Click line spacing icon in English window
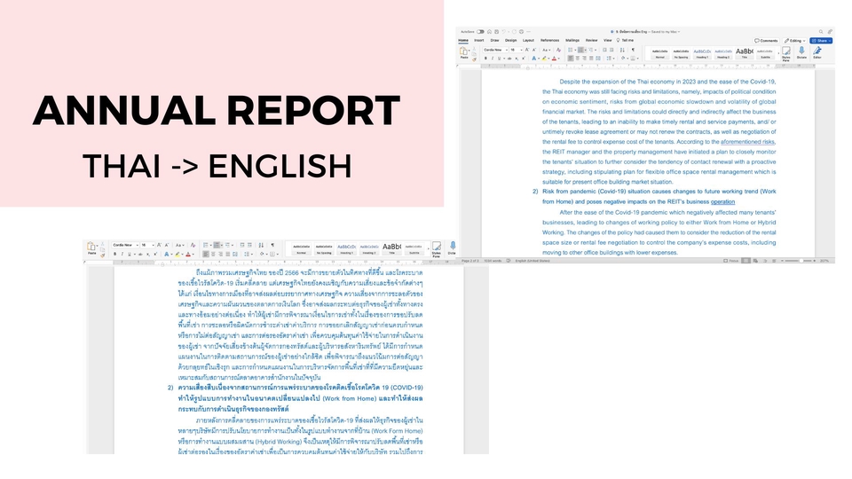852x479 pixels. coord(609,59)
